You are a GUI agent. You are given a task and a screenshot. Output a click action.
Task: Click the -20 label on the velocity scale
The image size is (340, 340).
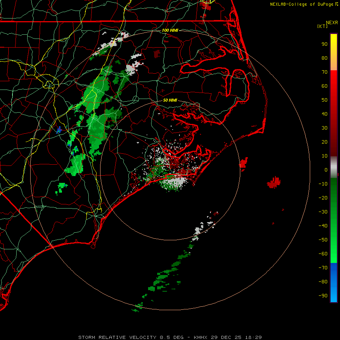coord(323,198)
